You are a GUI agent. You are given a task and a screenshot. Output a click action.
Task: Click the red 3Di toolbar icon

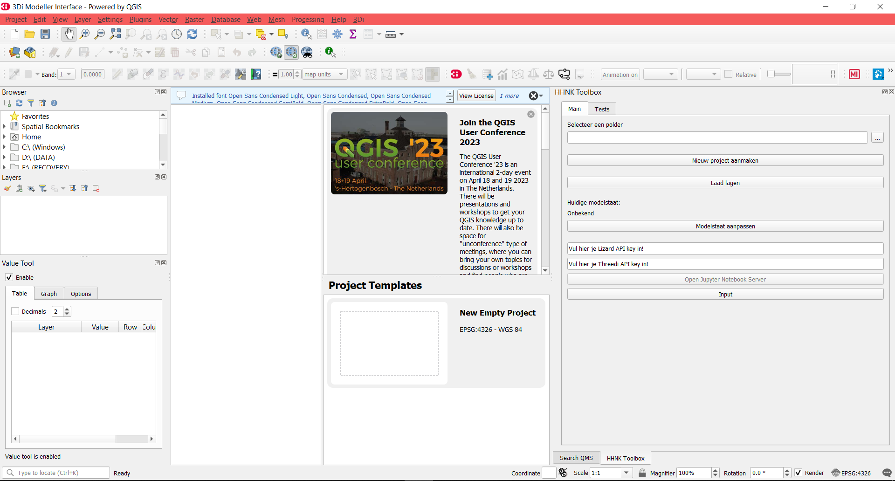456,74
